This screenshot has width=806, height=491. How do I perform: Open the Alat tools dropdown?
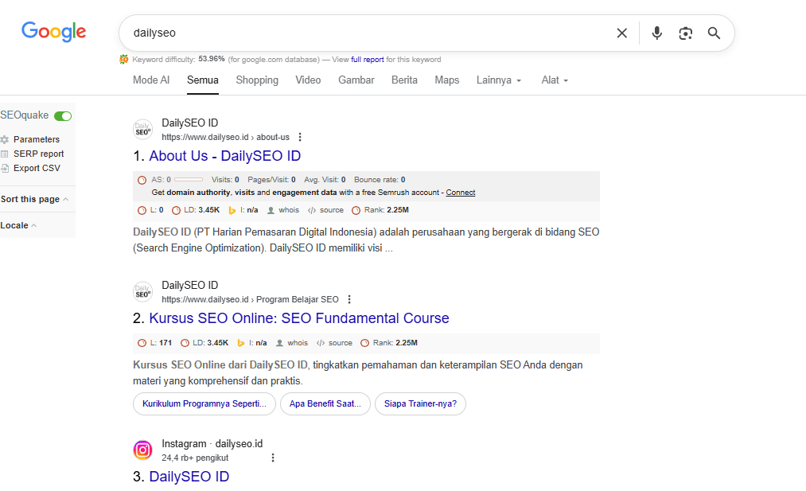(555, 80)
